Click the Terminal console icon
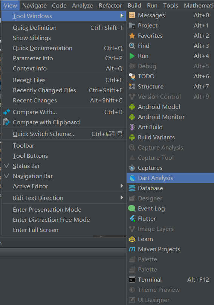 [132, 280]
